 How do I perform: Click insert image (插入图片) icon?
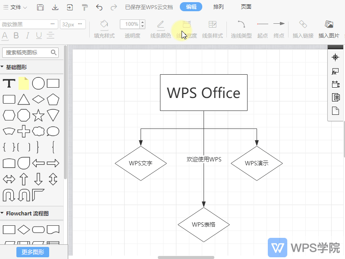pyautogui.click(x=329, y=29)
